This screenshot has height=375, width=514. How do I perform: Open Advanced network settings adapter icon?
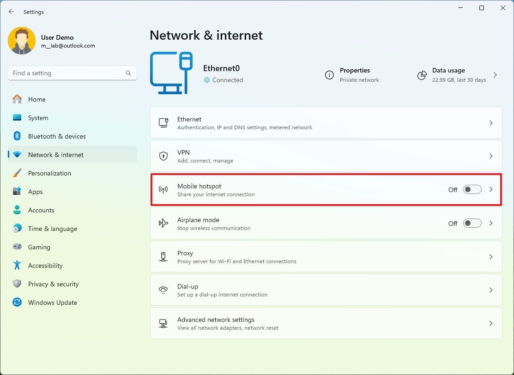pos(163,323)
